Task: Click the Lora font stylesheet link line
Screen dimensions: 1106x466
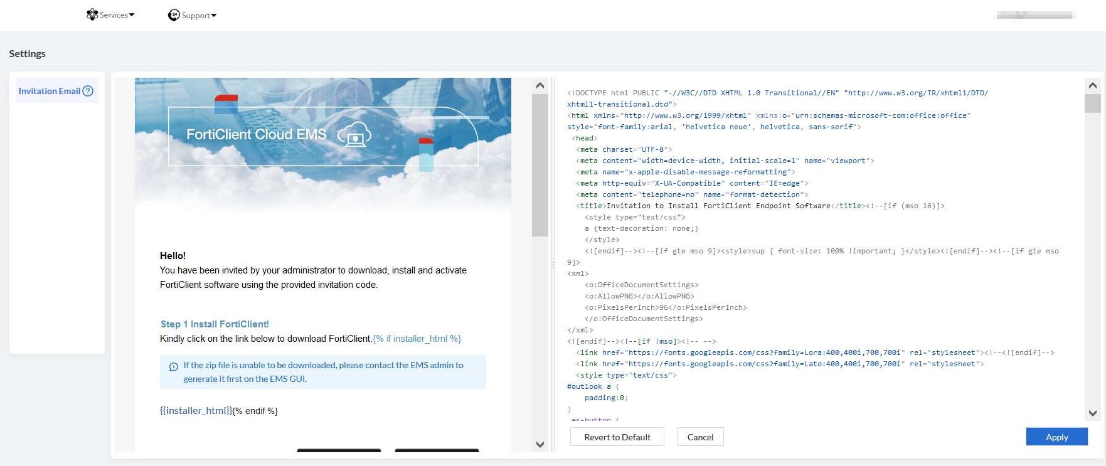Action: click(815, 352)
